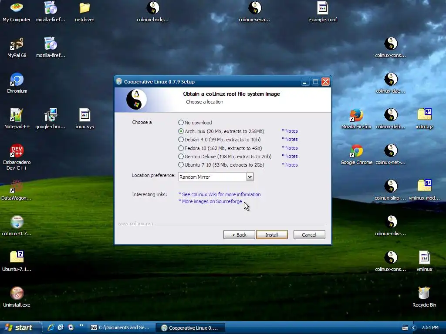Select the colinux-seria... desktop icon
Screen dimensions: 446x334
click(x=254, y=12)
